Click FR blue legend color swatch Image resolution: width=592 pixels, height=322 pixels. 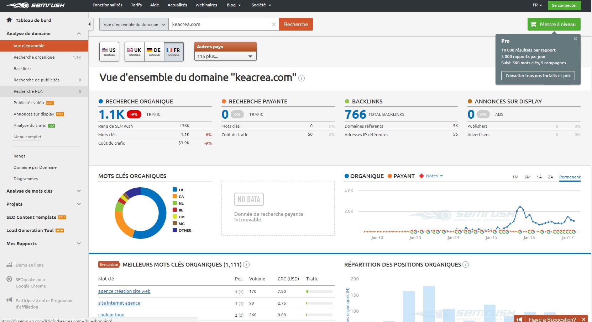coord(175,190)
